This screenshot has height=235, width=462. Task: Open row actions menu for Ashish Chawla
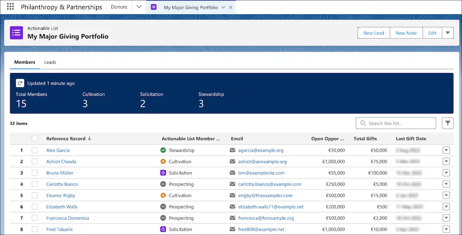(446, 162)
